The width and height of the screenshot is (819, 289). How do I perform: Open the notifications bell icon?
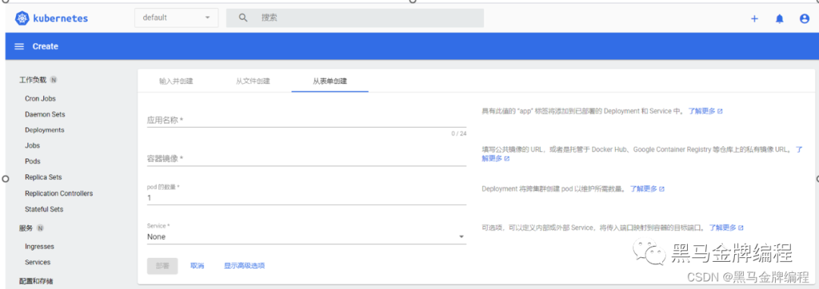(780, 19)
